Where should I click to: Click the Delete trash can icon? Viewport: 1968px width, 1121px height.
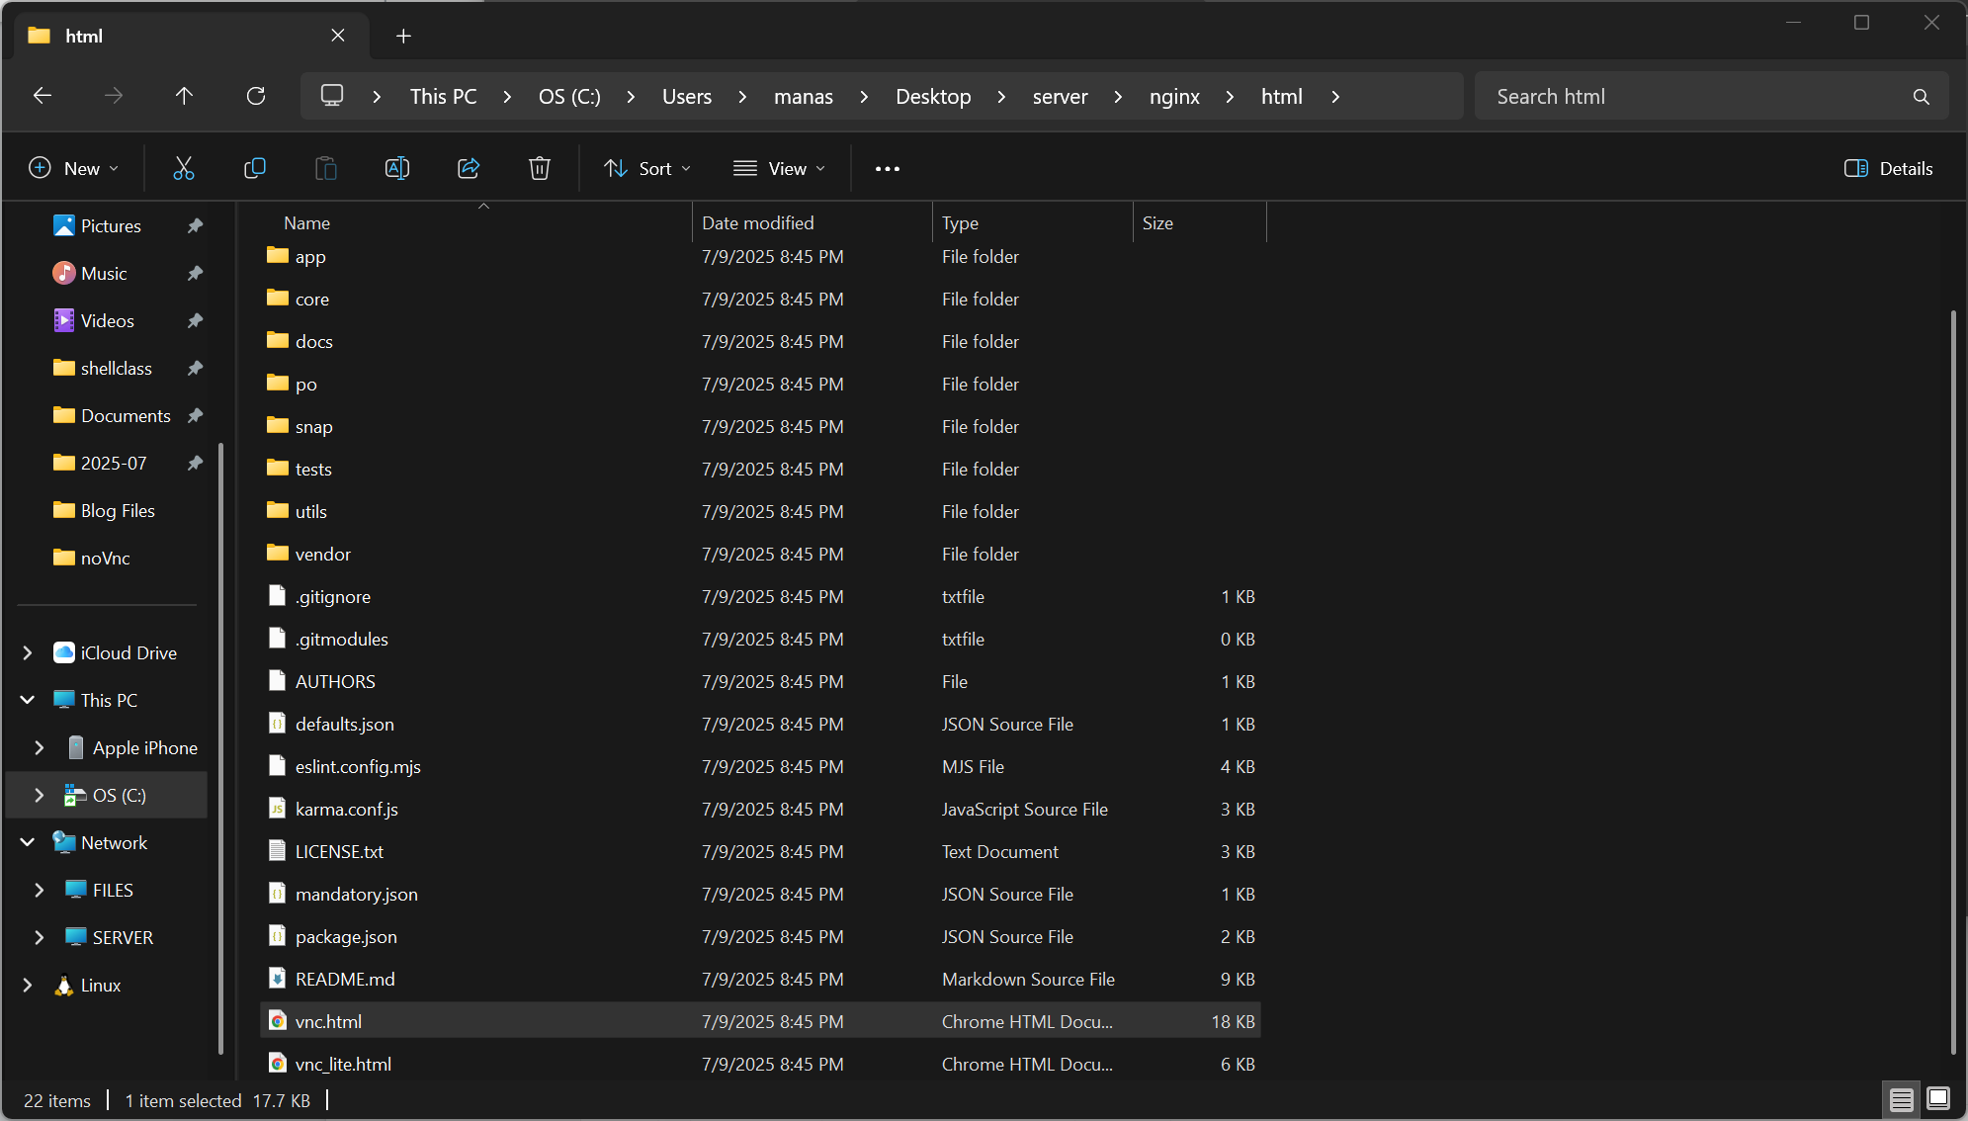[x=540, y=168]
